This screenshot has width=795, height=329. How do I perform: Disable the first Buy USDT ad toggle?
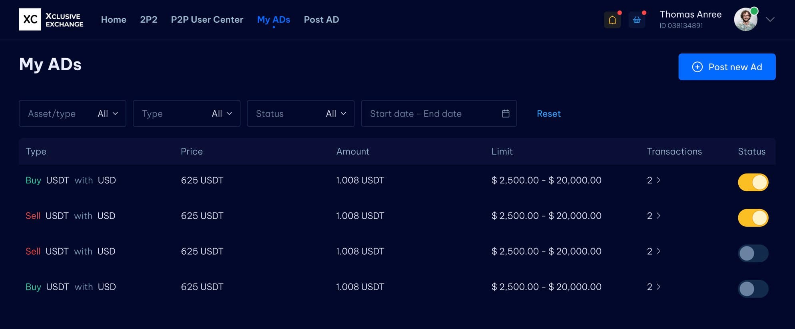(x=753, y=182)
